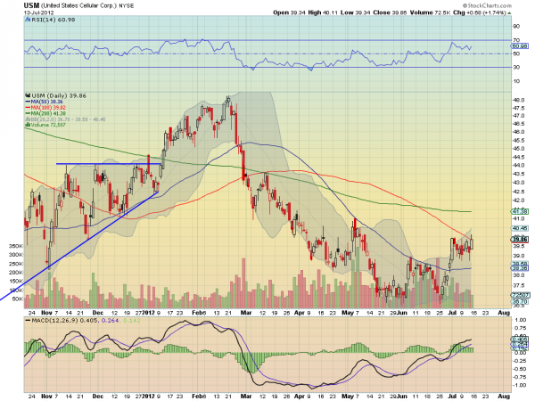The width and height of the screenshot is (535, 401).
Task: Click the NYSE exchange label
Action: click(x=127, y=6)
